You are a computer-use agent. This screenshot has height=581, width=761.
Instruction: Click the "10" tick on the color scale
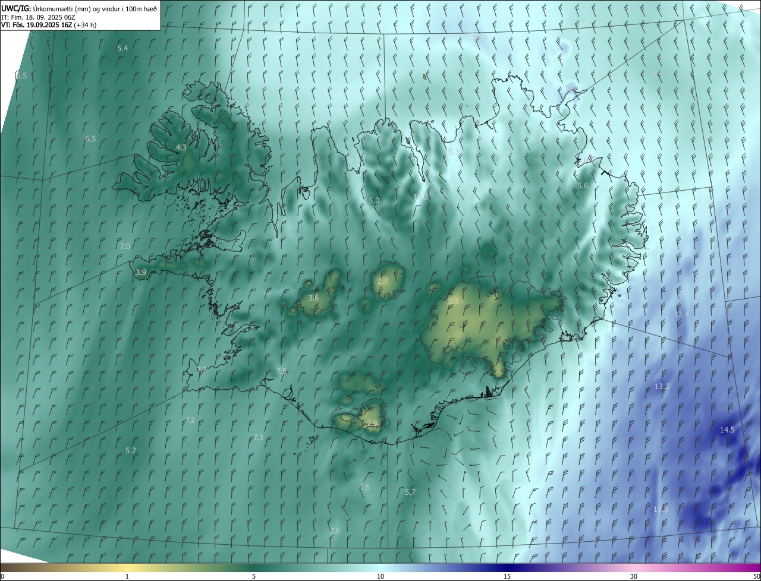(380, 576)
